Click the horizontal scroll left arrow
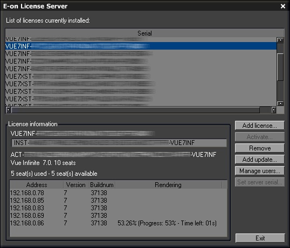 (8, 110)
